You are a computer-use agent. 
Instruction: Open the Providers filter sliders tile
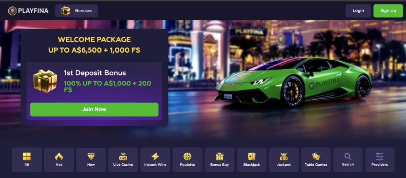pyautogui.click(x=379, y=160)
